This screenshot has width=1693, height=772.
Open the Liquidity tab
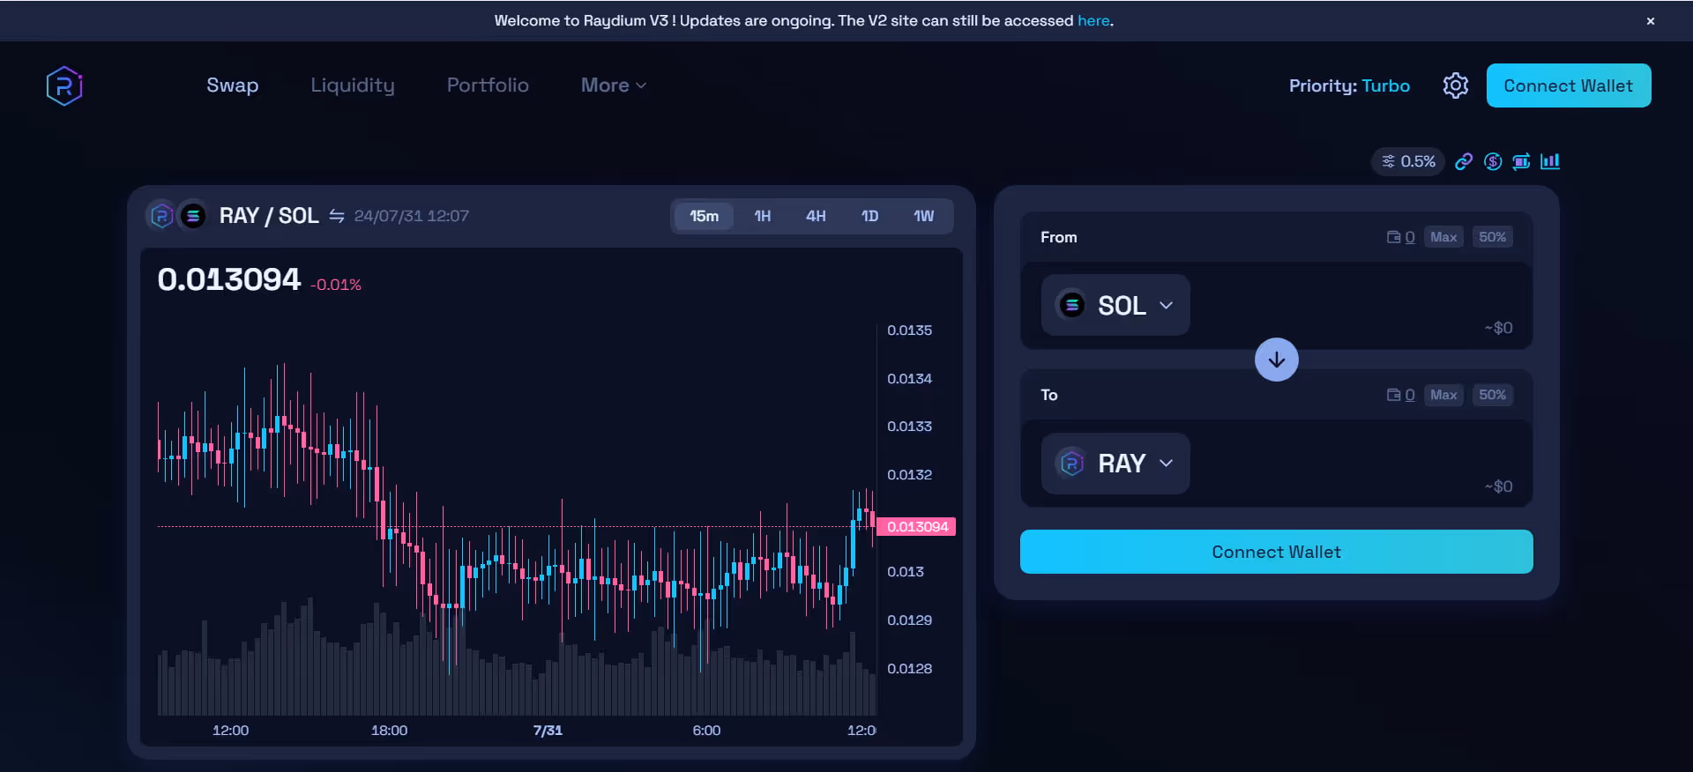pyautogui.click(x=353, y=85)
